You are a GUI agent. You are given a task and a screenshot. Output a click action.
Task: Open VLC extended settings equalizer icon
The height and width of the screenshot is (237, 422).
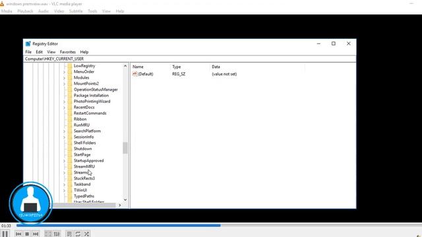[57, 234]
